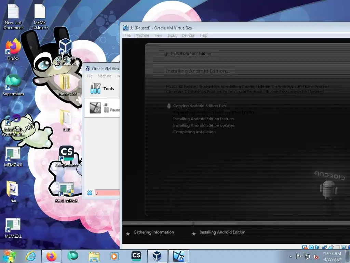The width and height of the screenshot is (350, 263).
Task: Click the VM hard disk activity status icon
Action: tap(305, 247)
